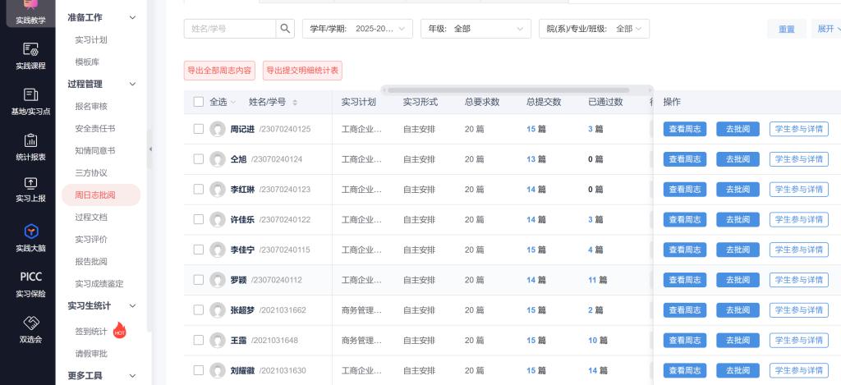Open the PICC 实习保险 sidebar item
Viewport: 841px width, 385px height.
(30, 284)
